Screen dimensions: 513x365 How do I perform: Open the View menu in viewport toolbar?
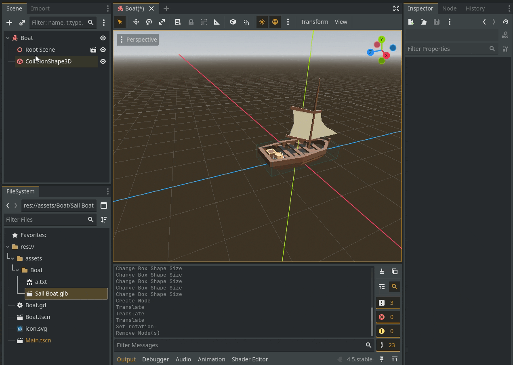341,22
